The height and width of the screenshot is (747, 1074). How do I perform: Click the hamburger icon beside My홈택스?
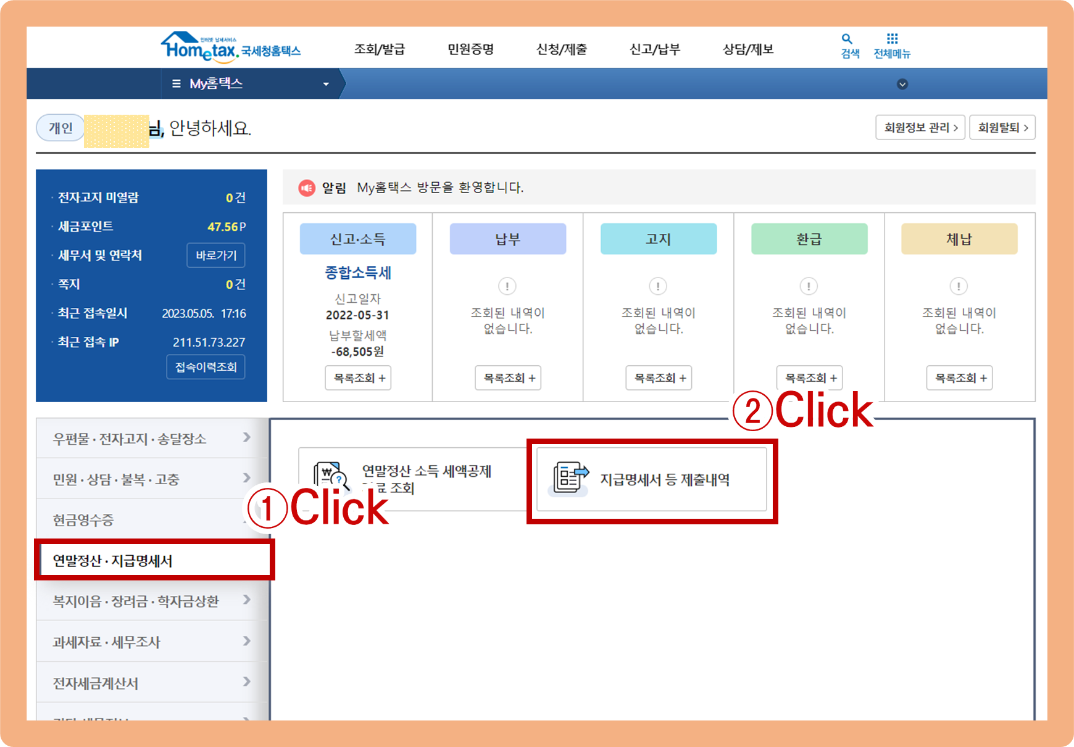177,83
